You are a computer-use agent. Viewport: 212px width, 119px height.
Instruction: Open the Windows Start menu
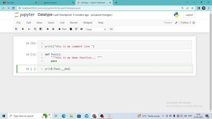[x=4, y=116]
